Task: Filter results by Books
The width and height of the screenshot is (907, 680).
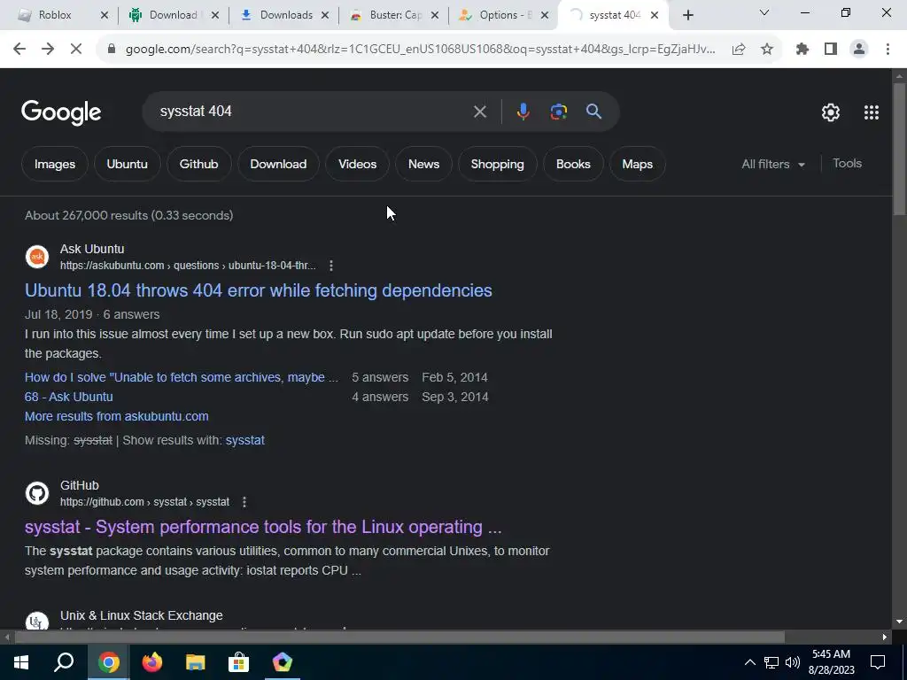Action: pos(573,164)
